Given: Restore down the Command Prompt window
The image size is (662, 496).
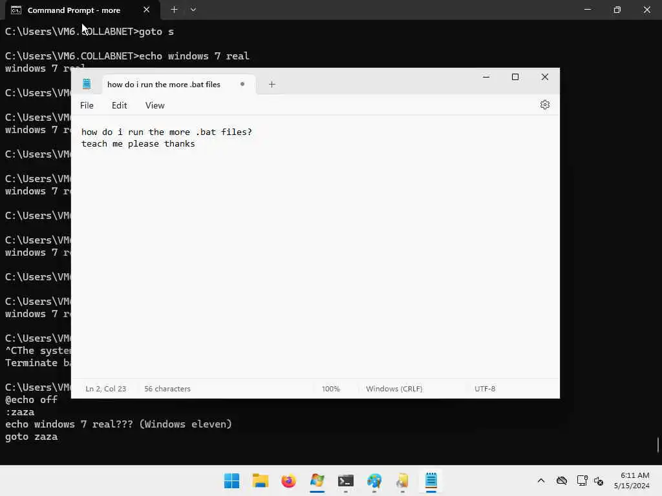Looking at the screenshot, I should pos(617,9).
